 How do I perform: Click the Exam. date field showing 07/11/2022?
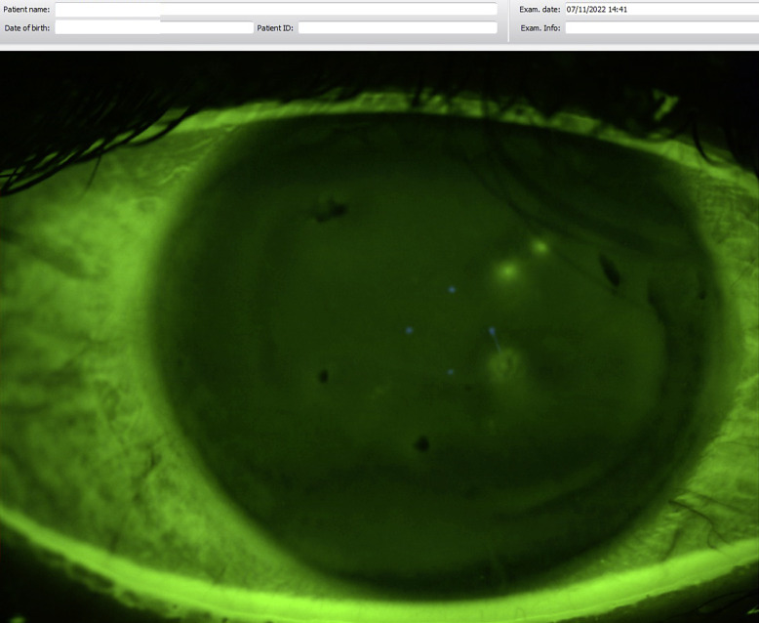click(x=661, y=9)
